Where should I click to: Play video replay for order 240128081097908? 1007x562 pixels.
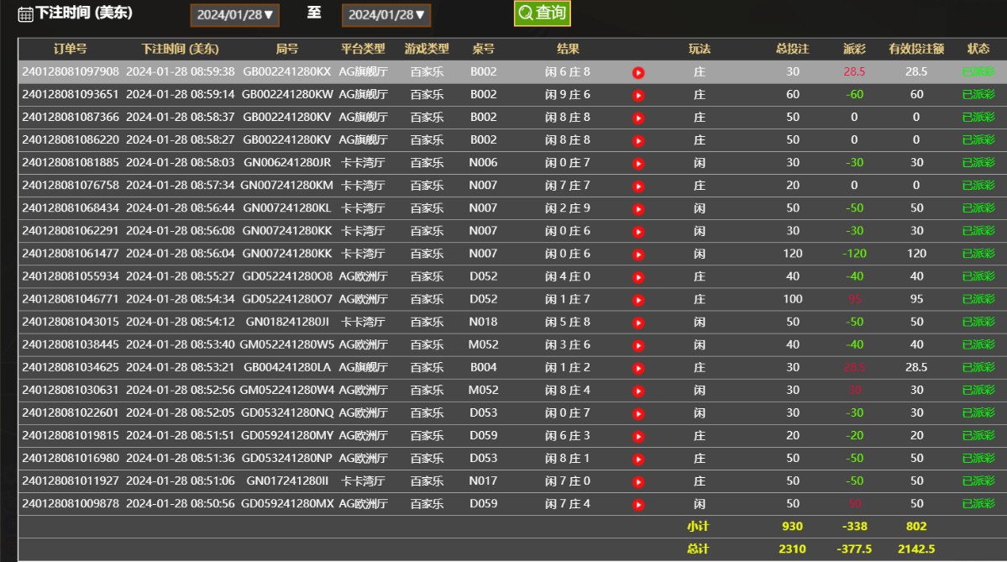point(638,73)
